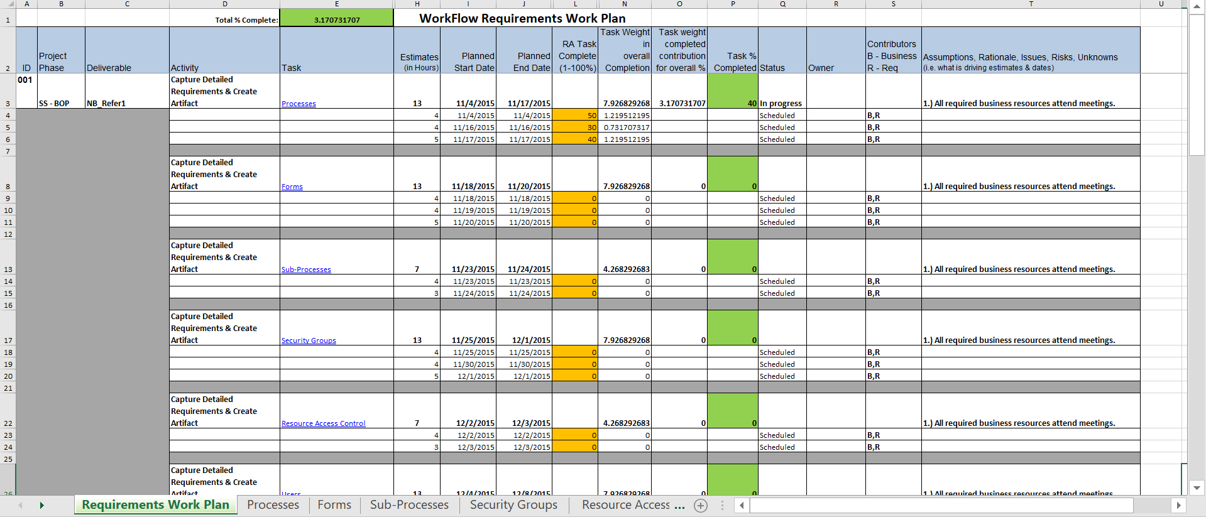This screenshot has width=1206, height=517.
Task: Click the Select All corner triangle
Action: point(9,4)
